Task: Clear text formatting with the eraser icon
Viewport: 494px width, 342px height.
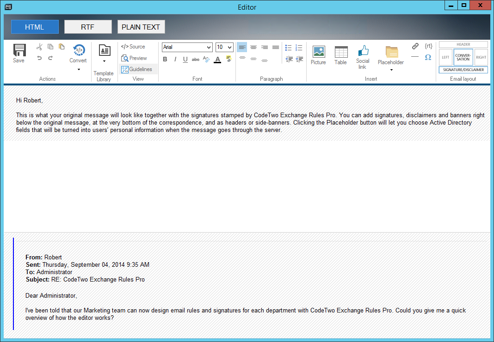Action: point(206,59)
